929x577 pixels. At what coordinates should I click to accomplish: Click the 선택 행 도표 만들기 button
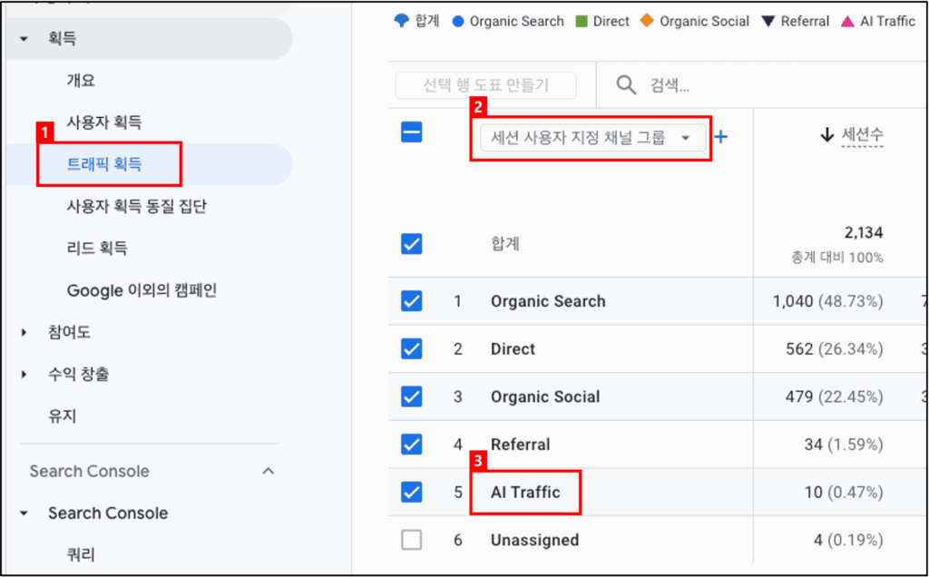point(486,85)
